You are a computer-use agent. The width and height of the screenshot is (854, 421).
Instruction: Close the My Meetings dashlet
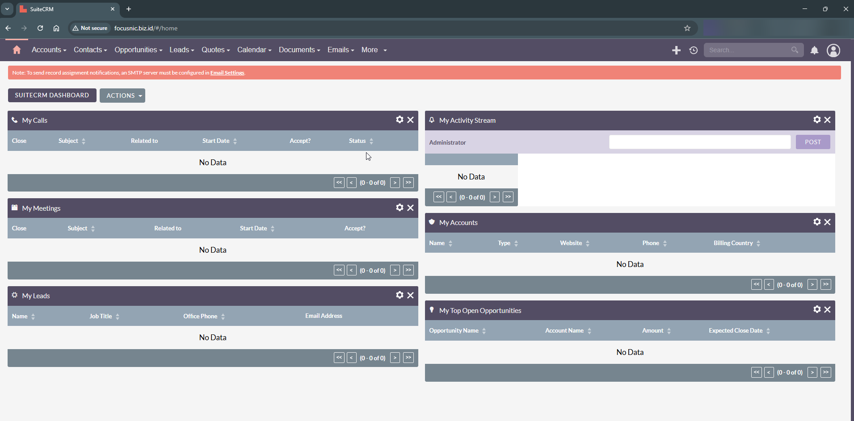coord(410,208)
